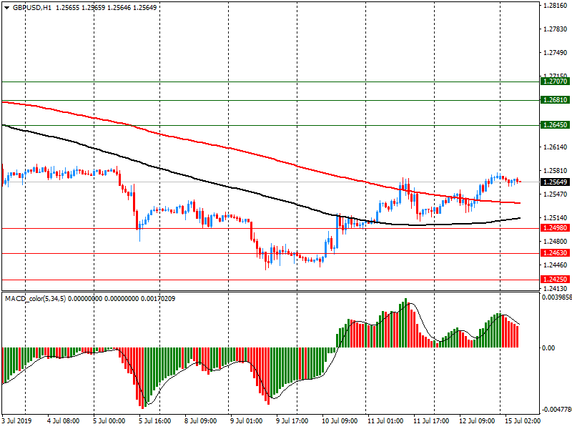The image size is (572, 429).
Task: Click the 1.25470 price scale value
Action: point(556,194)
